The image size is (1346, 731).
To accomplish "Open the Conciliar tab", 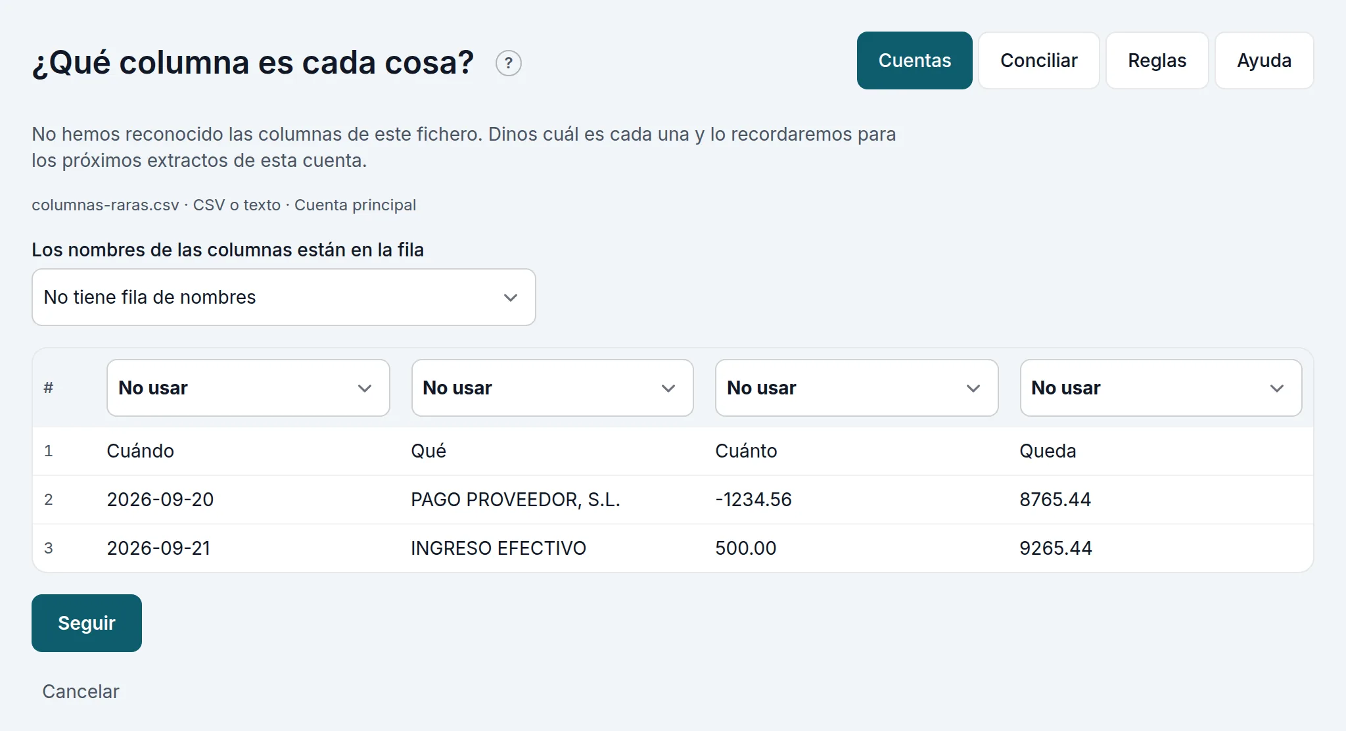I will [1038, 60].
